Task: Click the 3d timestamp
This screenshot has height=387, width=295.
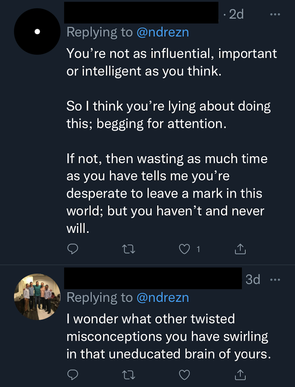Action: pyautogui.click(x=253, y=280)
